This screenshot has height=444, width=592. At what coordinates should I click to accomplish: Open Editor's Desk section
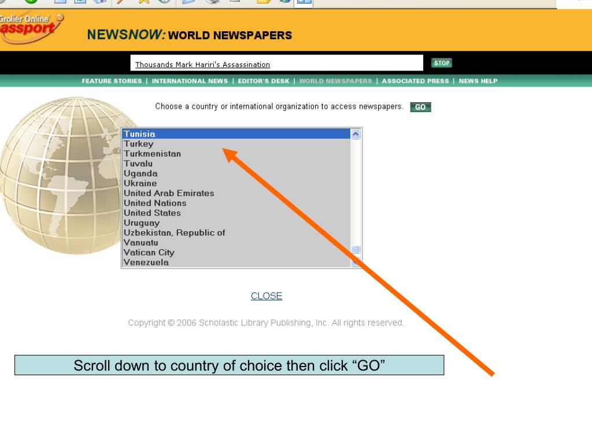pyautogui.click(x=264, y=81)
